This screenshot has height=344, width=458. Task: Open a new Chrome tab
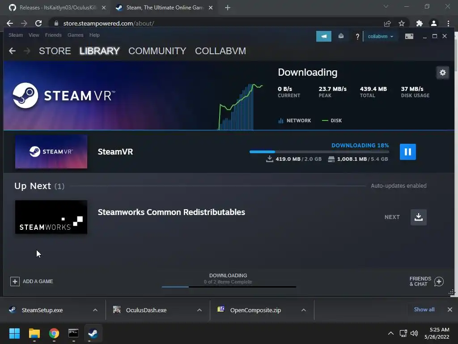(x=228, y=8)
